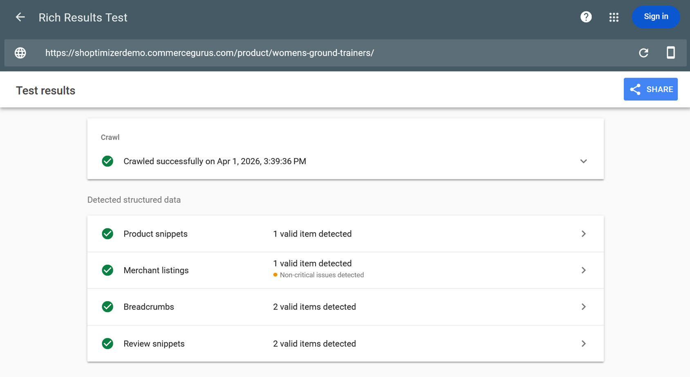The image size is (690, 377).
Task: Click the green check beside Review snippets
Action: click(x=107, y=344)
